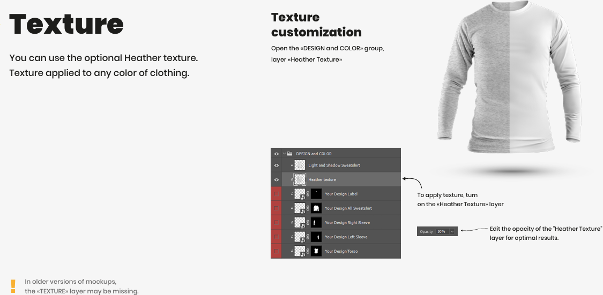
Task: Collapse the DESIGN and COLOR group chevron
Action: 285,154
